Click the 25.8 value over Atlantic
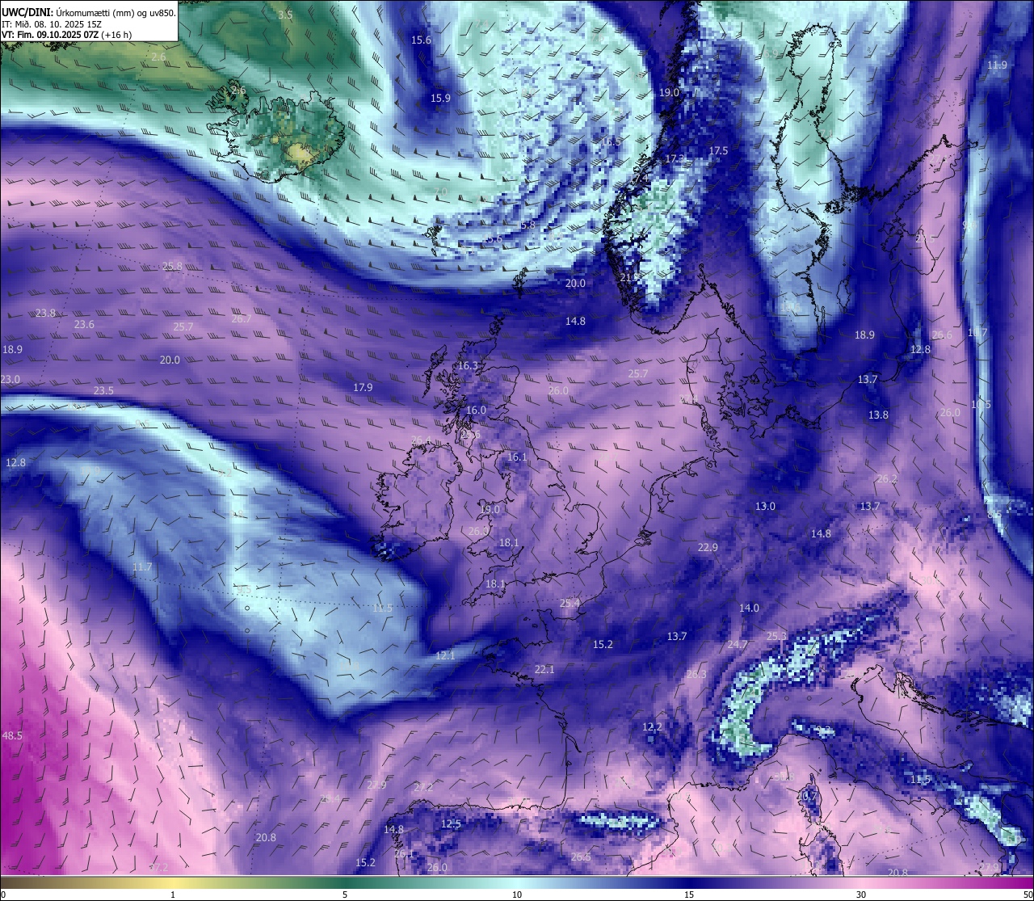This screenshot has width=1034, height=901. (172, 266)
